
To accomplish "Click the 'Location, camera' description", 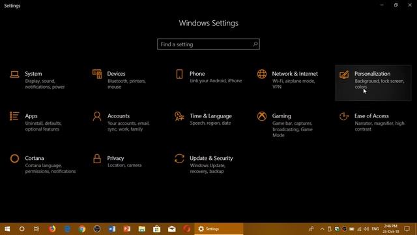I will point(124,165).
